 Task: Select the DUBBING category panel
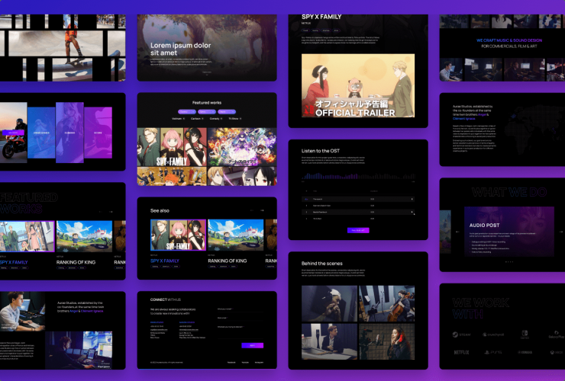(x=69, y=133)
